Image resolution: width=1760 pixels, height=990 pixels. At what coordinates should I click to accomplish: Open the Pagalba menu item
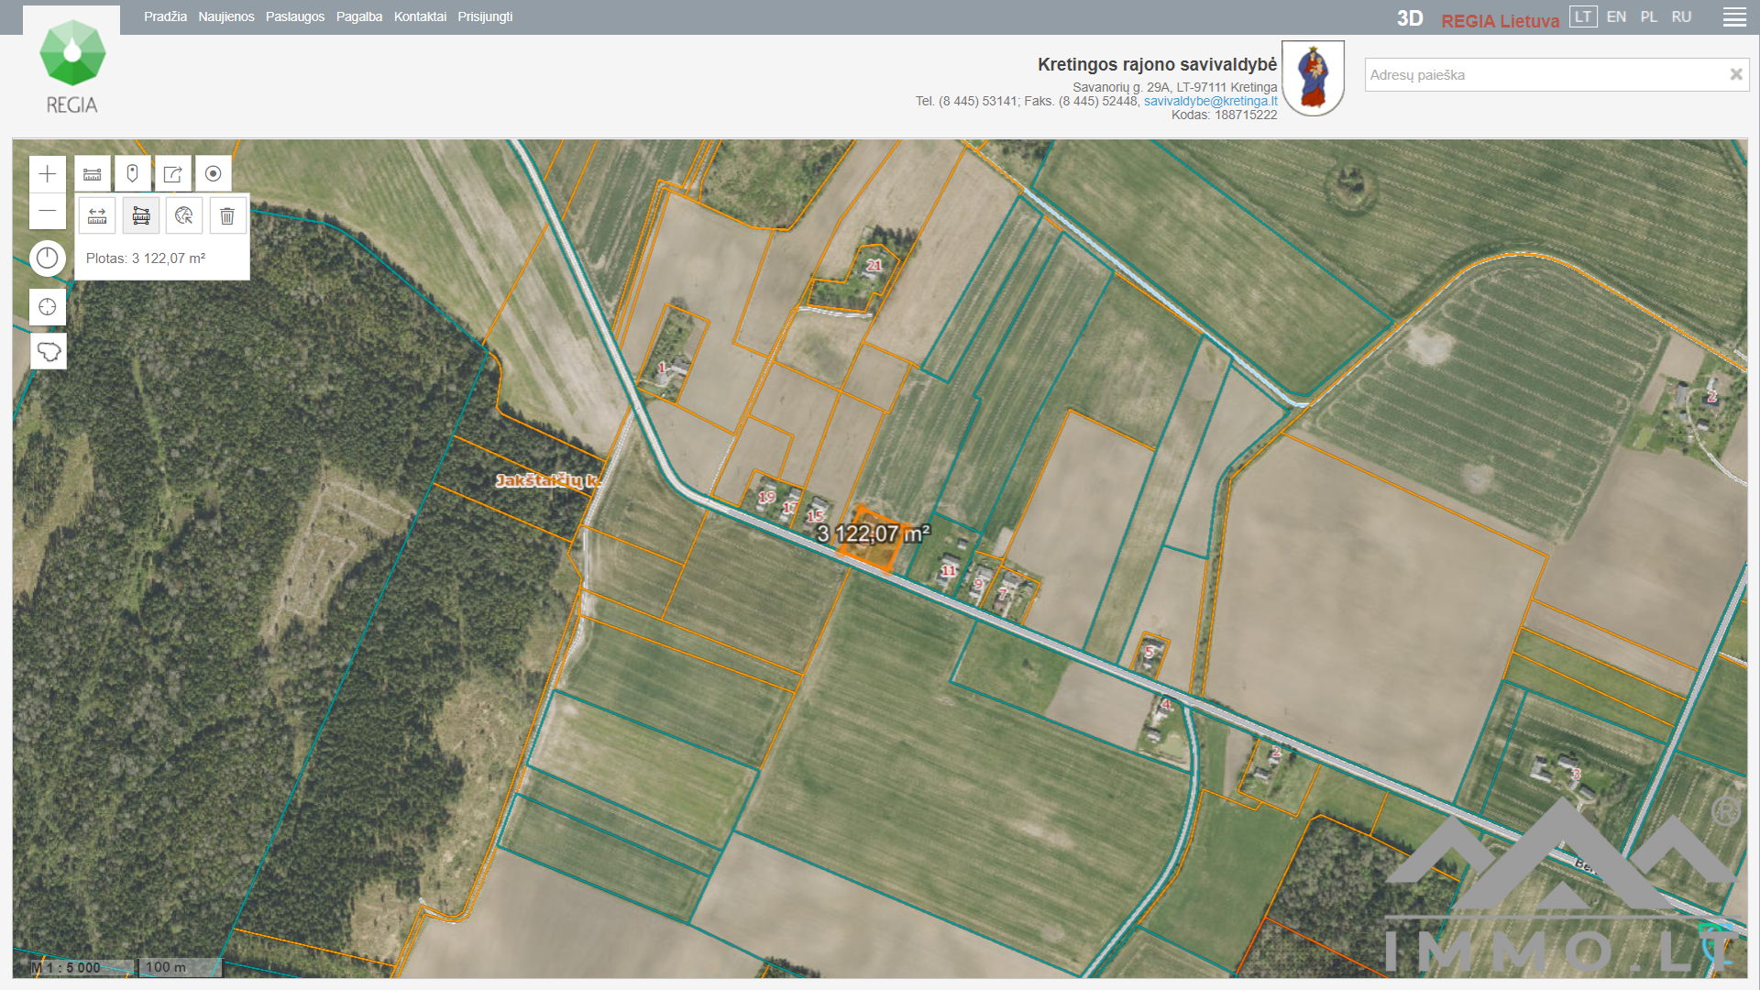coord(359,16)
